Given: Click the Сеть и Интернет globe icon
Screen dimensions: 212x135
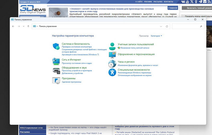Looking at the screenshot, I should [56, 61].
